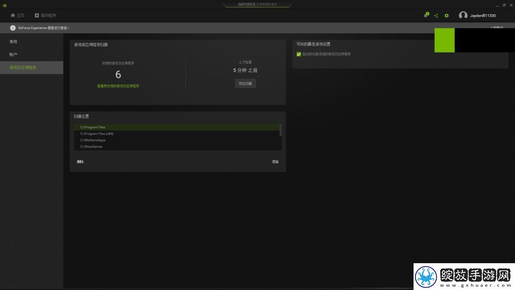Click the 现在扫描 scan now button
Viewport: 515px width, 290px height.
pyautogui.click(x=245, y=84)
